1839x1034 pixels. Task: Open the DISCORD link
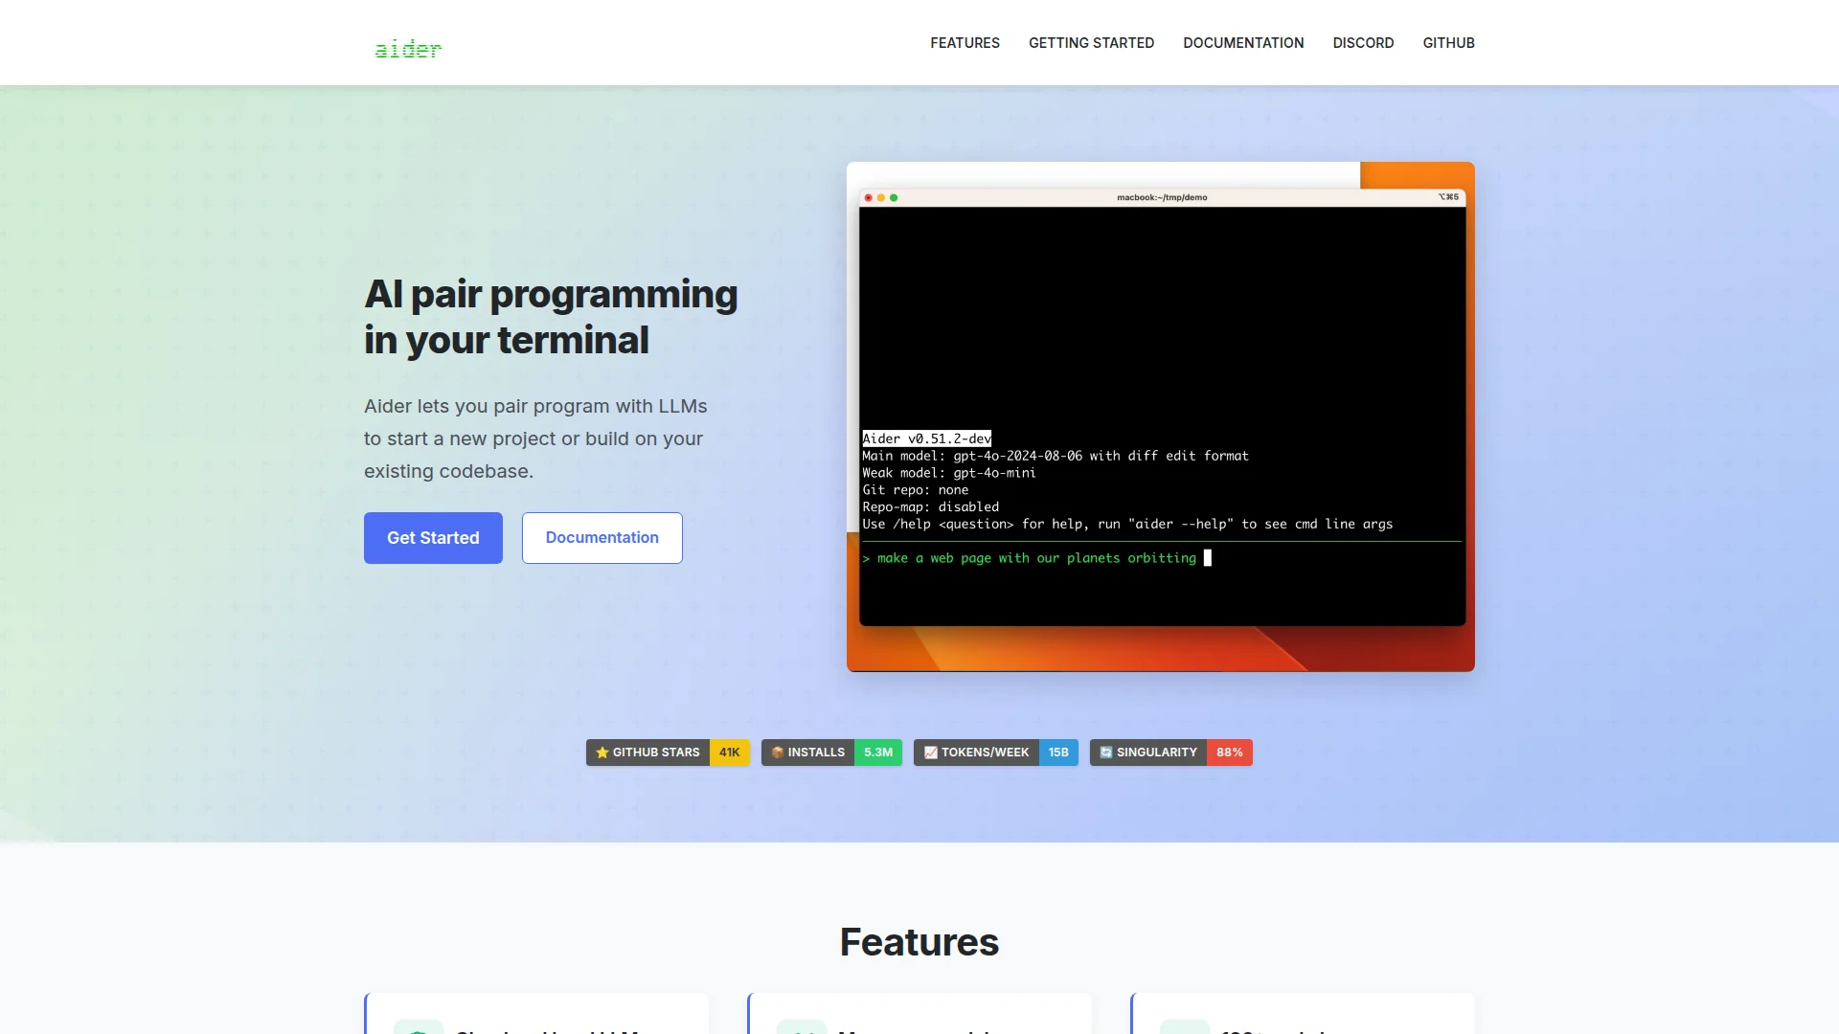click(1363, 42)
